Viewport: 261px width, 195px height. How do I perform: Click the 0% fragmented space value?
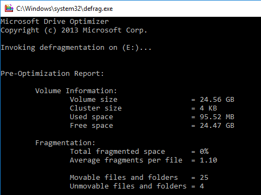click(204, 151)
